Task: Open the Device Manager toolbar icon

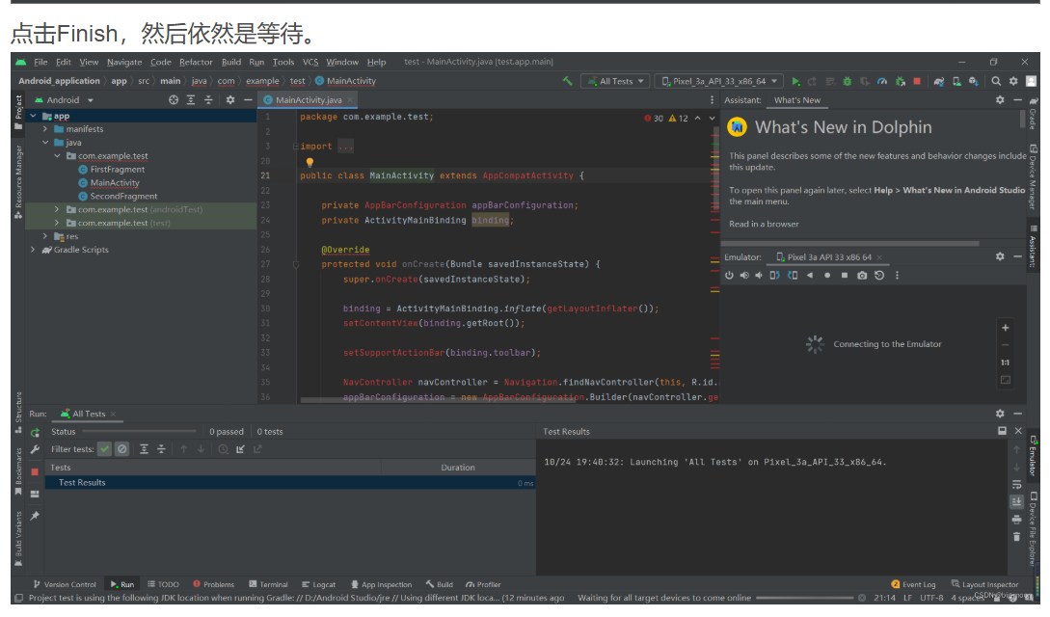Action: 956,81
